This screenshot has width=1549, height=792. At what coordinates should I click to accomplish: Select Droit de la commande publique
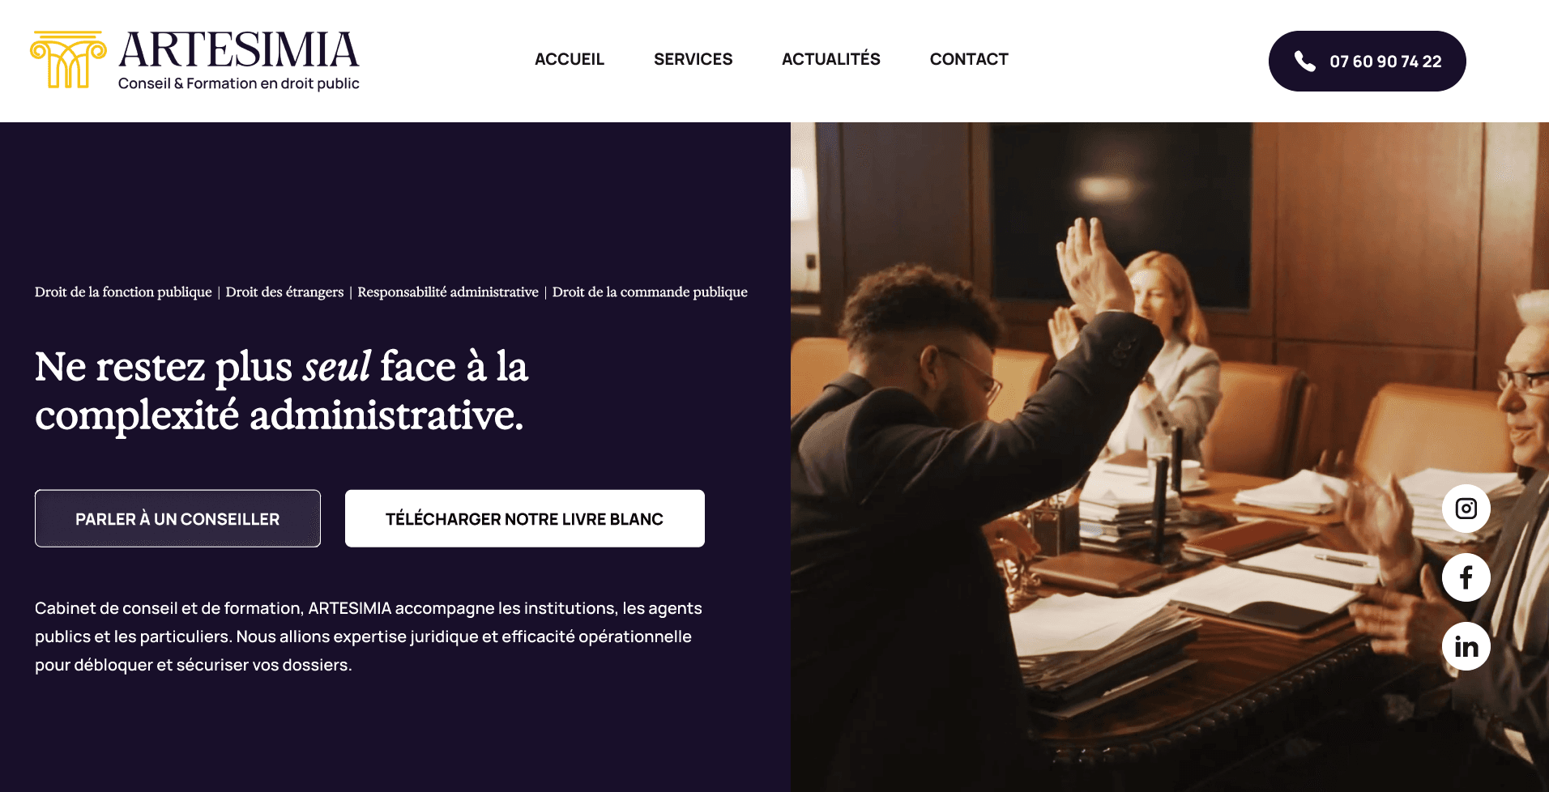(650, 292)
